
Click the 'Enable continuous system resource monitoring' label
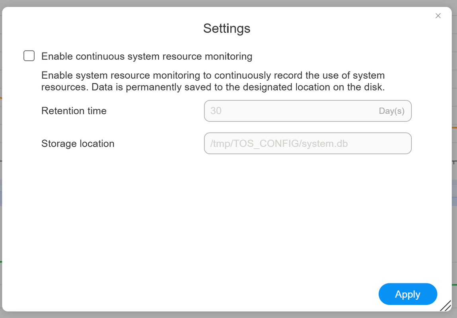[x=147, y=56]
